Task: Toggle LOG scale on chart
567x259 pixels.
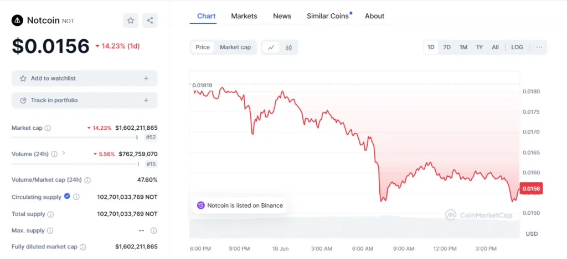Action: pos(517,47)
